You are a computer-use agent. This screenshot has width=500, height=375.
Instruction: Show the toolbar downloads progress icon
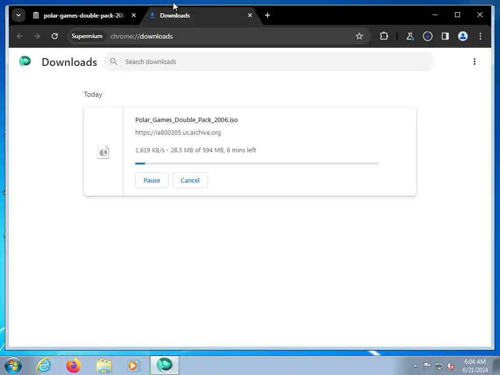pyautogui.click(x=428, y=36)
